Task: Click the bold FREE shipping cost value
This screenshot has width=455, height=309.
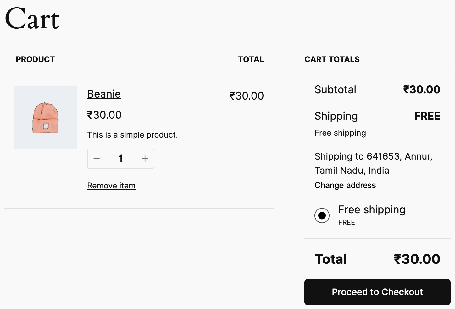Action: (427, 116)
